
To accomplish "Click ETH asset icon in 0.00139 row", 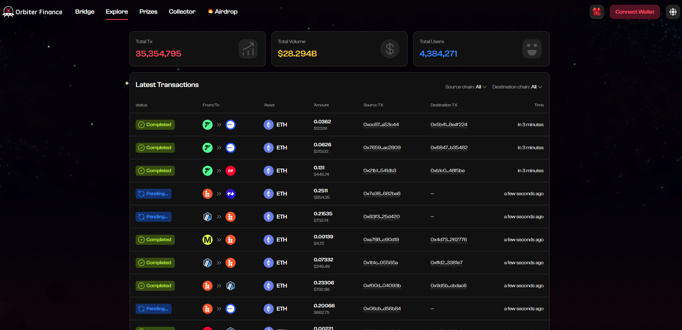I will tap(269, 240).
